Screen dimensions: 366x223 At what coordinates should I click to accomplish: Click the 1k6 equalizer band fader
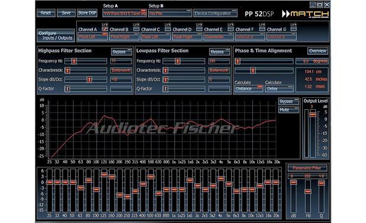[189, 180]
